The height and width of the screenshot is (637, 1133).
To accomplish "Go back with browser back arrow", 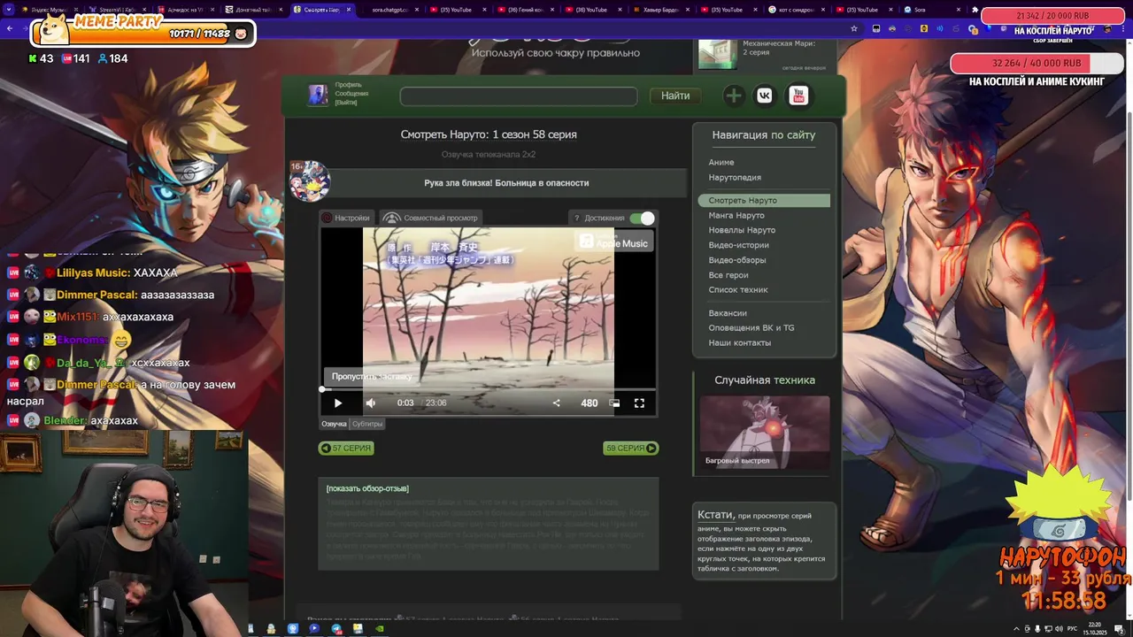I will [x=10, y=28].
